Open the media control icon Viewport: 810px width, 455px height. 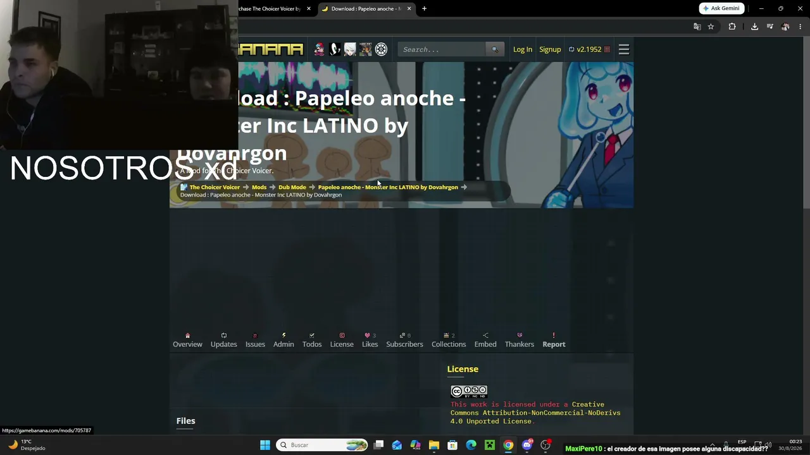pyautogui.click(x=770, y=27)
